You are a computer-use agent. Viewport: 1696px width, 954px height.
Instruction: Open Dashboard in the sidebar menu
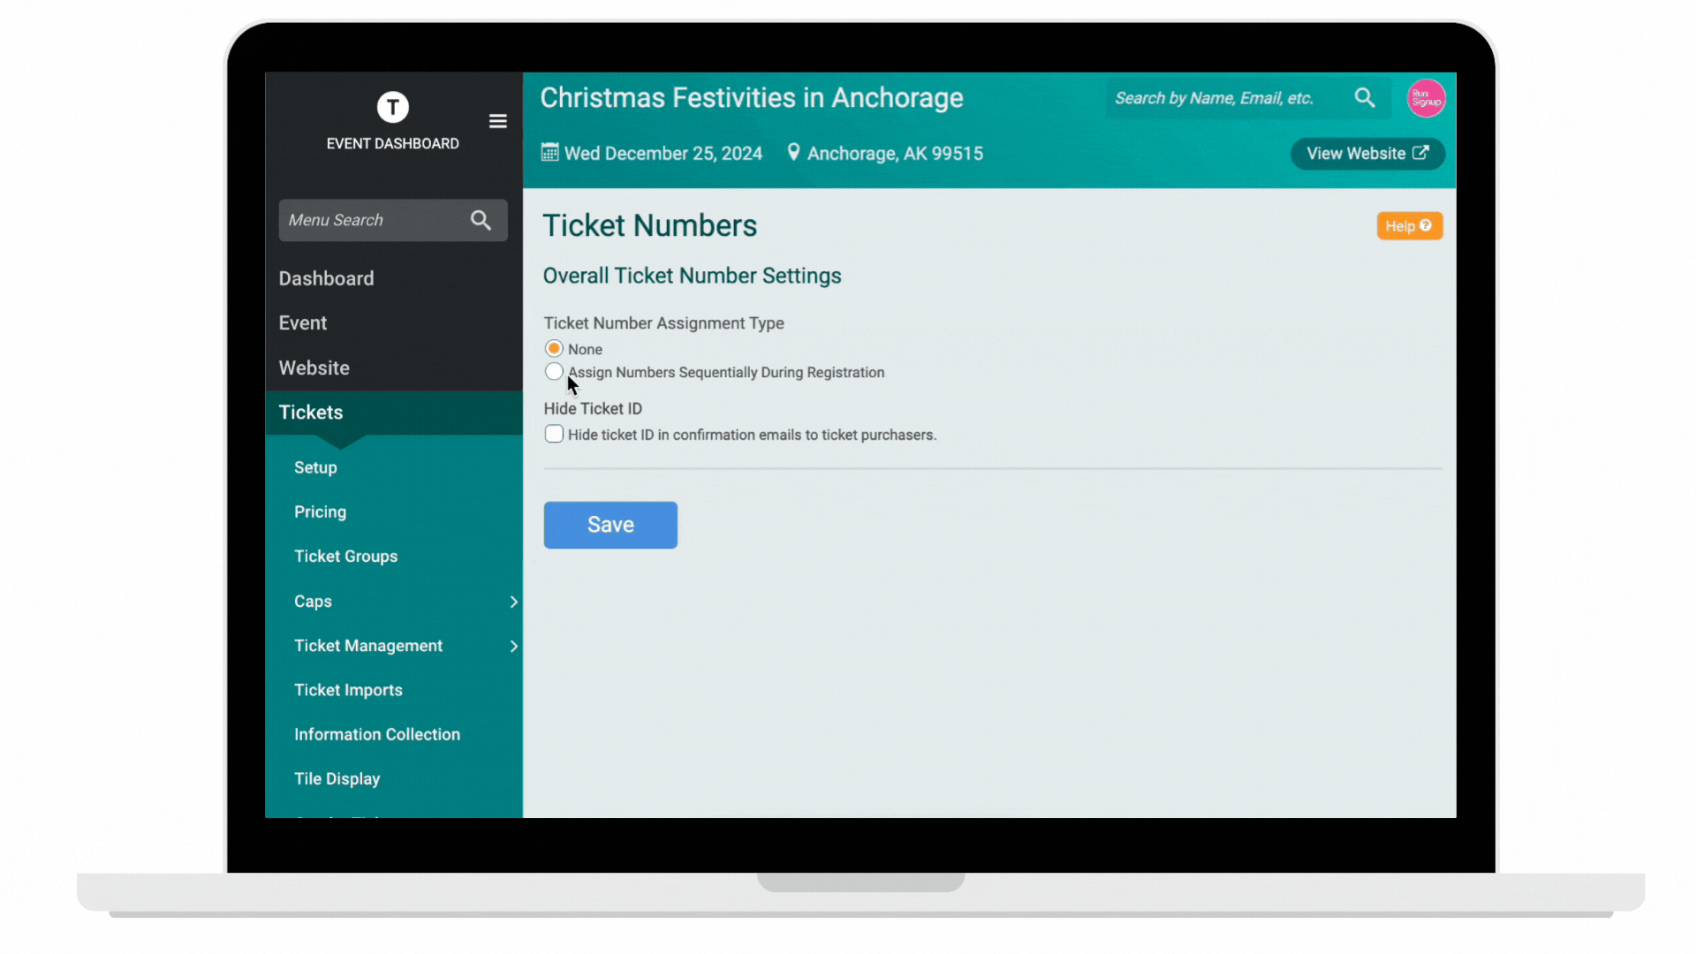click(326, 278)
